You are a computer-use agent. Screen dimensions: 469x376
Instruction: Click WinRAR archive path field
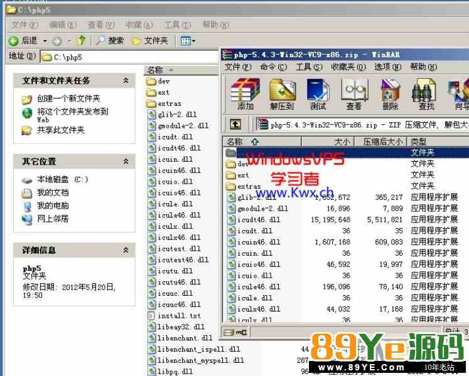[362, 125]
